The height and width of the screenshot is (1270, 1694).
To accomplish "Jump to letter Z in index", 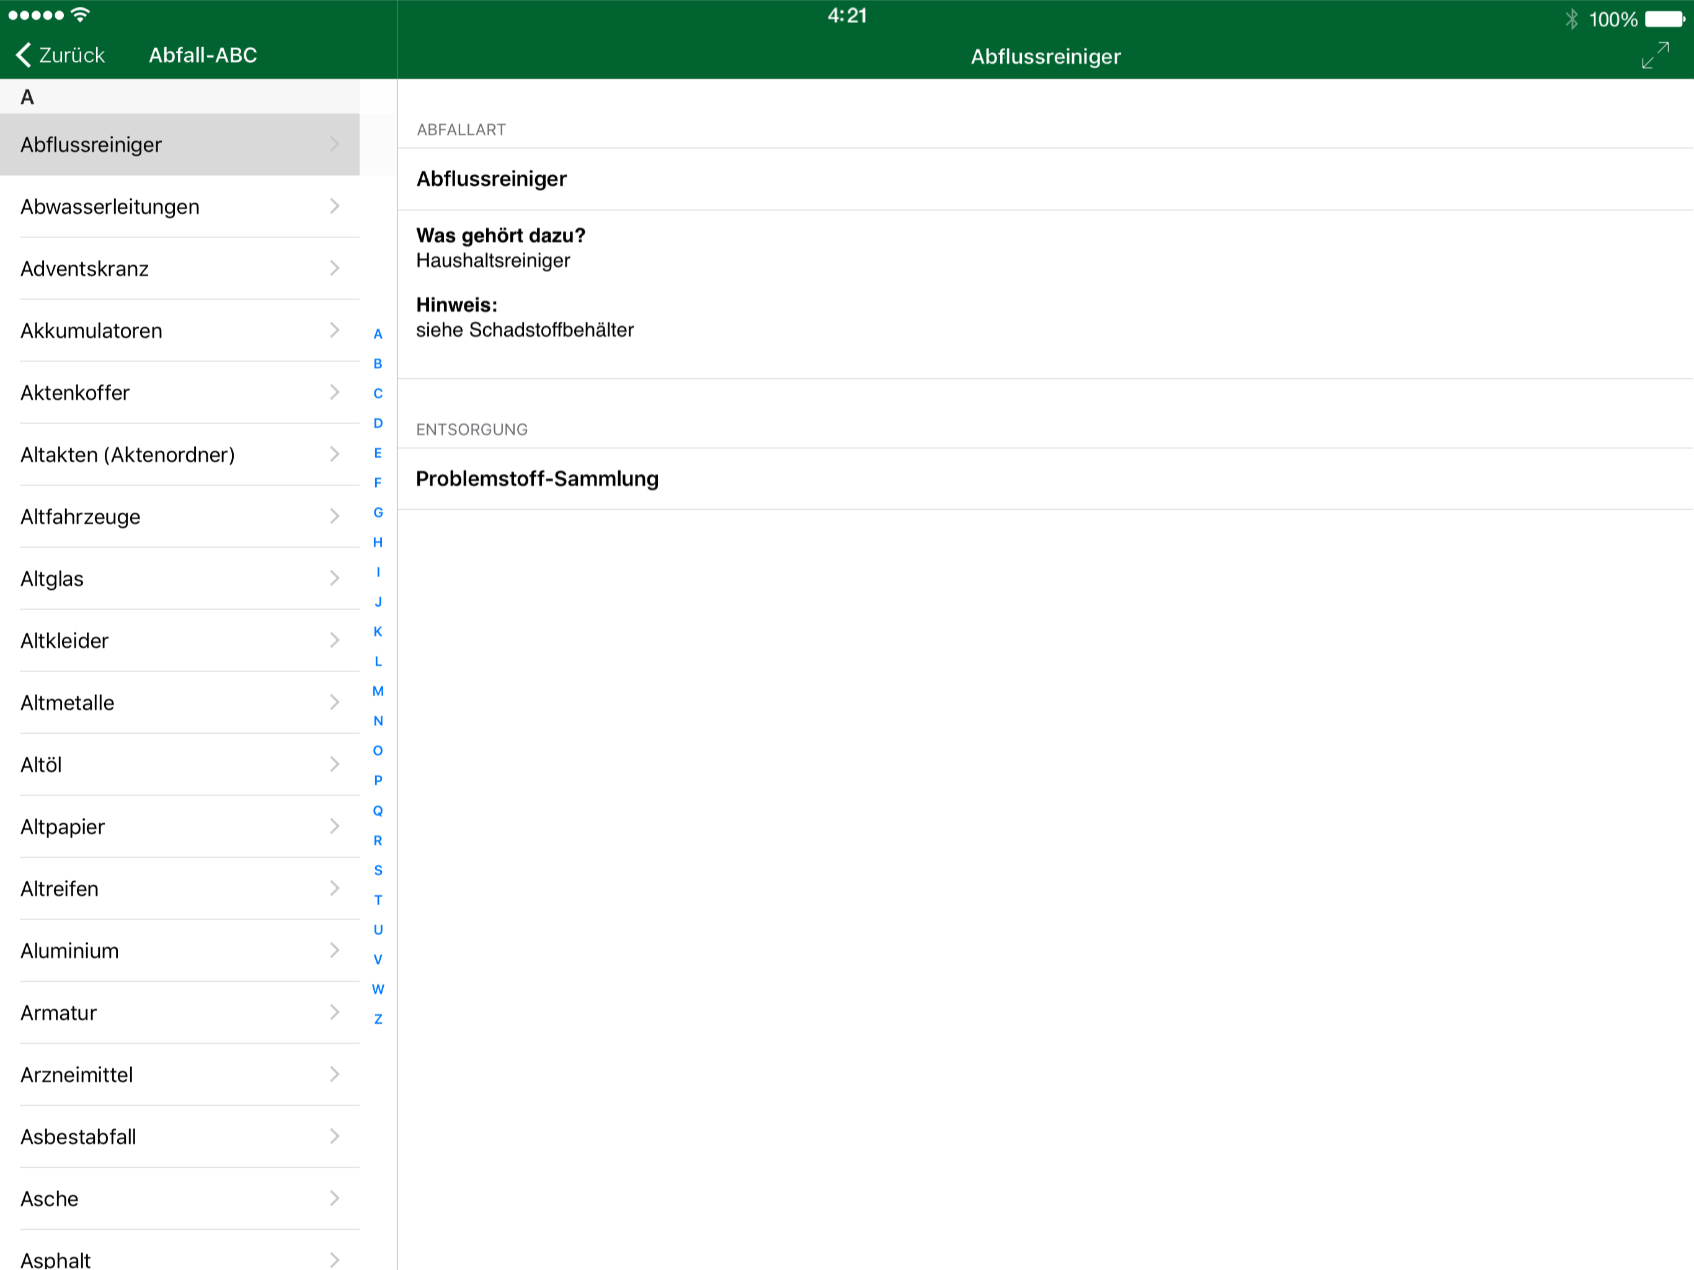I will coord(378,1019).
